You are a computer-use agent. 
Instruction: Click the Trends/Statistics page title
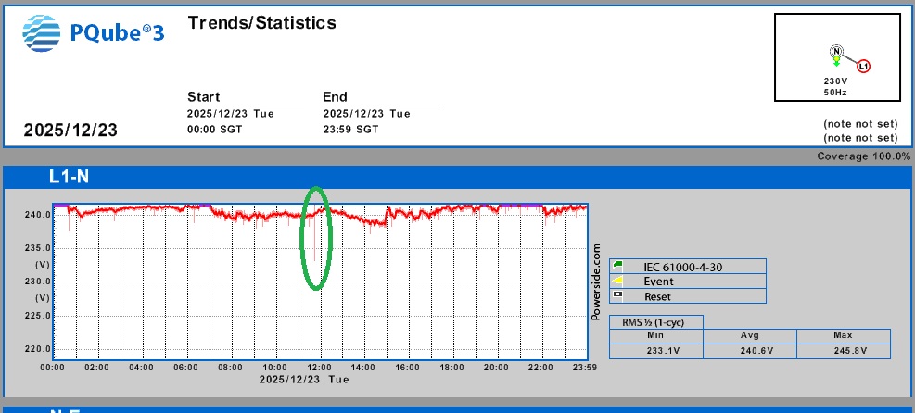pyautogui.click(x=261, y=22)
